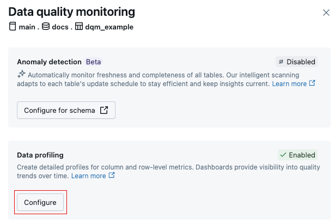
Task: Go to the docs schema breadcrumb
Action: (61, 27)
